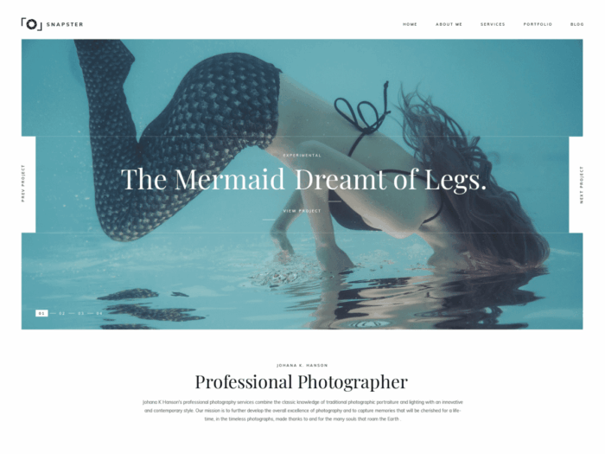Viewport: 605px width, 454px height.
Task: Click the Johana K. Hanson subtitle
Action: (x=302, y=365)
